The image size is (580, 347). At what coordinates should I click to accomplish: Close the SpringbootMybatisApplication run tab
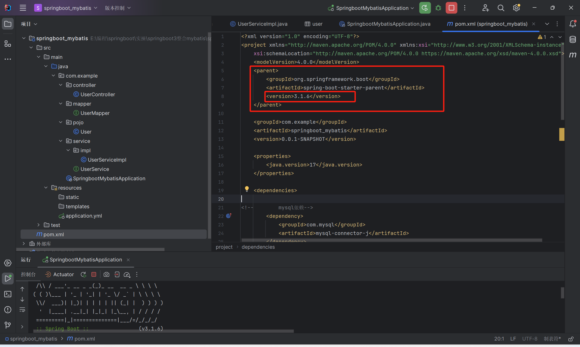tap(128, 260)
